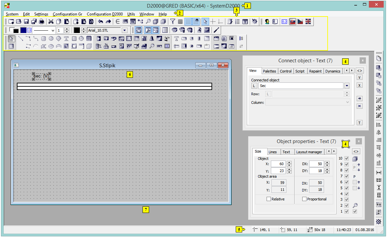Select the large T text drawing tool
387x237 pixels.
pyautogui.click(x=66, y=39)
